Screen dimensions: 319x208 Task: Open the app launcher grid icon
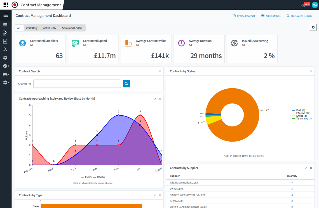point(6,5)
